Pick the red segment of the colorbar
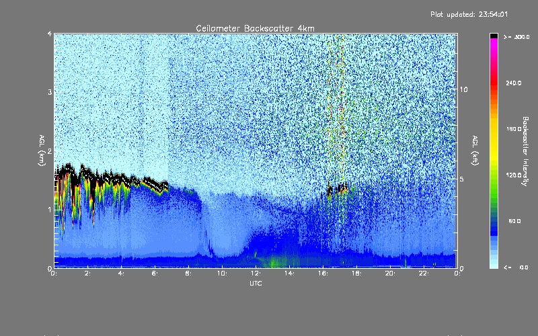The height and width of the screenshot is (336, 538). pyautogui.click(x=494, y=84)
